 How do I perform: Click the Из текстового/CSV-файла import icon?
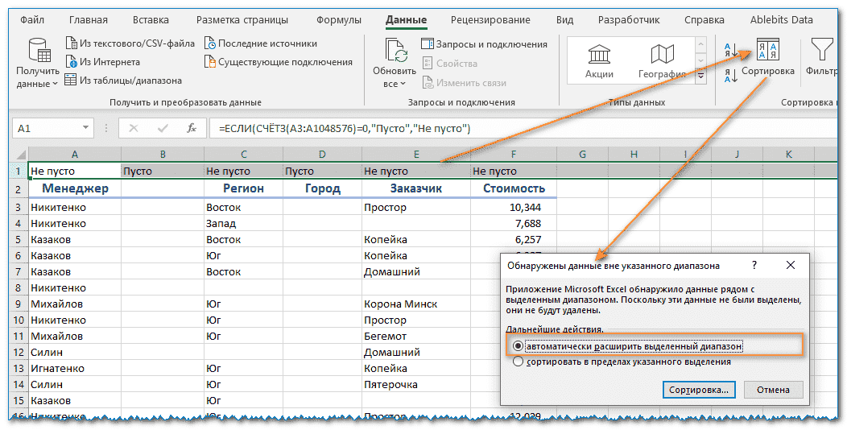(x=70, y=43)
